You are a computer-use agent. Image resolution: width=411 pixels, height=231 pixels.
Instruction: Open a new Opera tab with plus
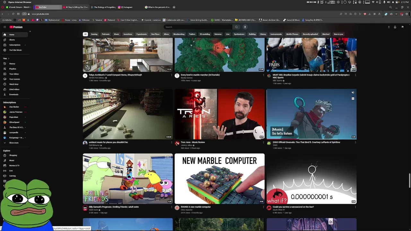[x=174, y=7]
